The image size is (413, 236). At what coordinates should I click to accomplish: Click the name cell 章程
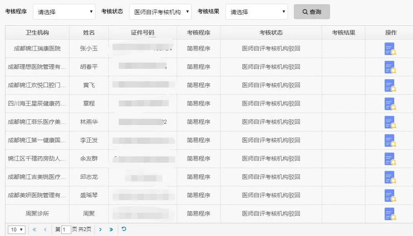tap(89, 103)
